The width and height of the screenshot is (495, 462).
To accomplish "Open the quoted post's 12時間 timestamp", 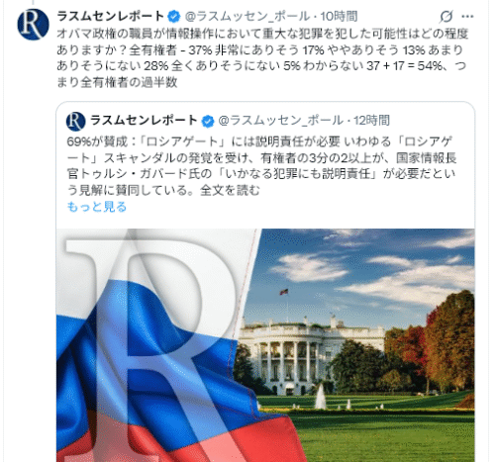I will 371,121.
